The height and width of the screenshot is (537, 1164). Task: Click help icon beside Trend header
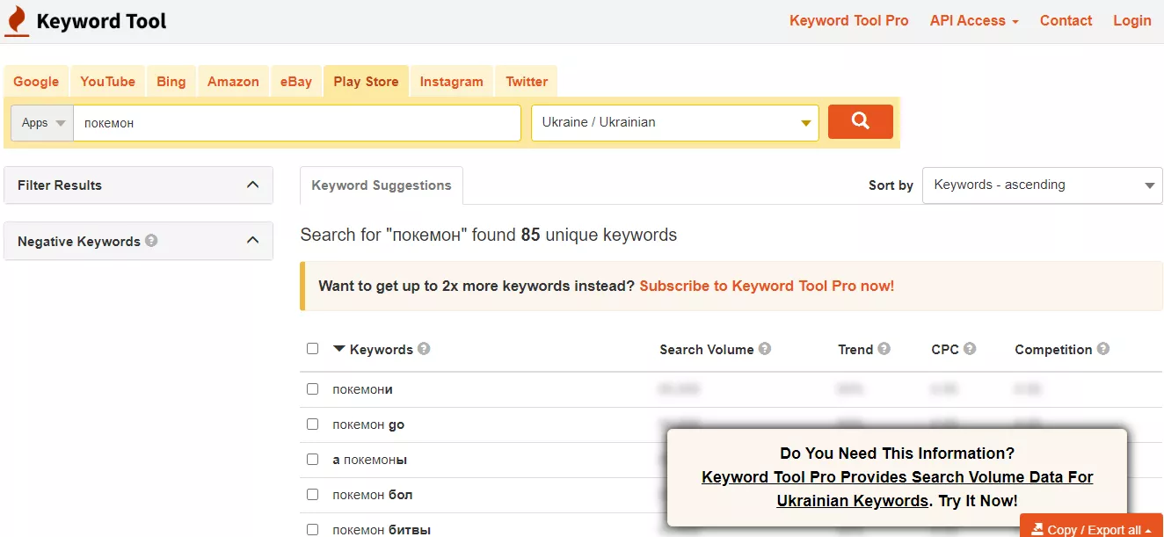884,349
